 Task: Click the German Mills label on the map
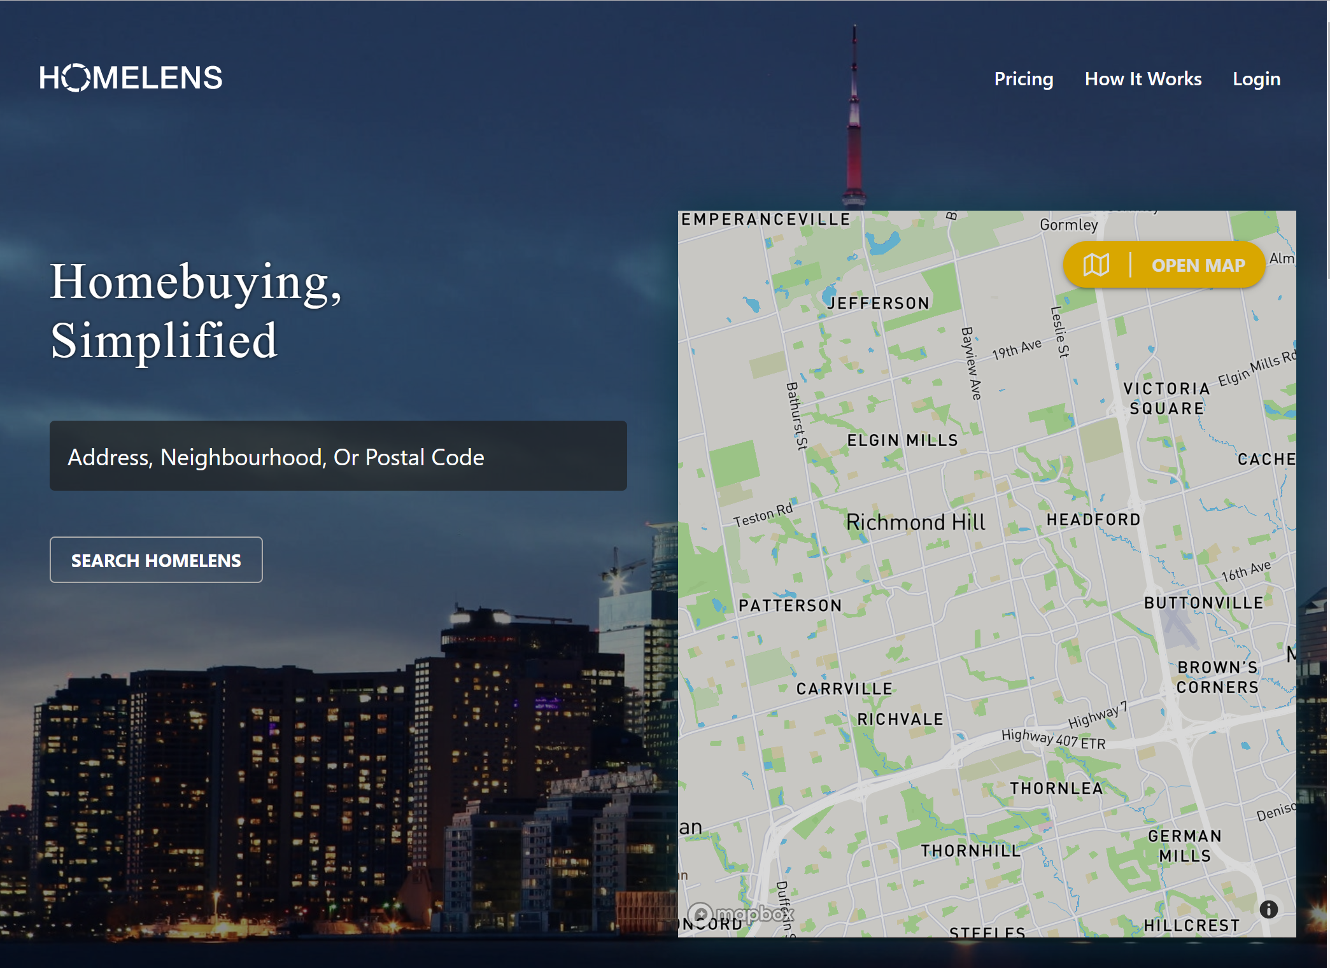click(x=1184, y=846)
